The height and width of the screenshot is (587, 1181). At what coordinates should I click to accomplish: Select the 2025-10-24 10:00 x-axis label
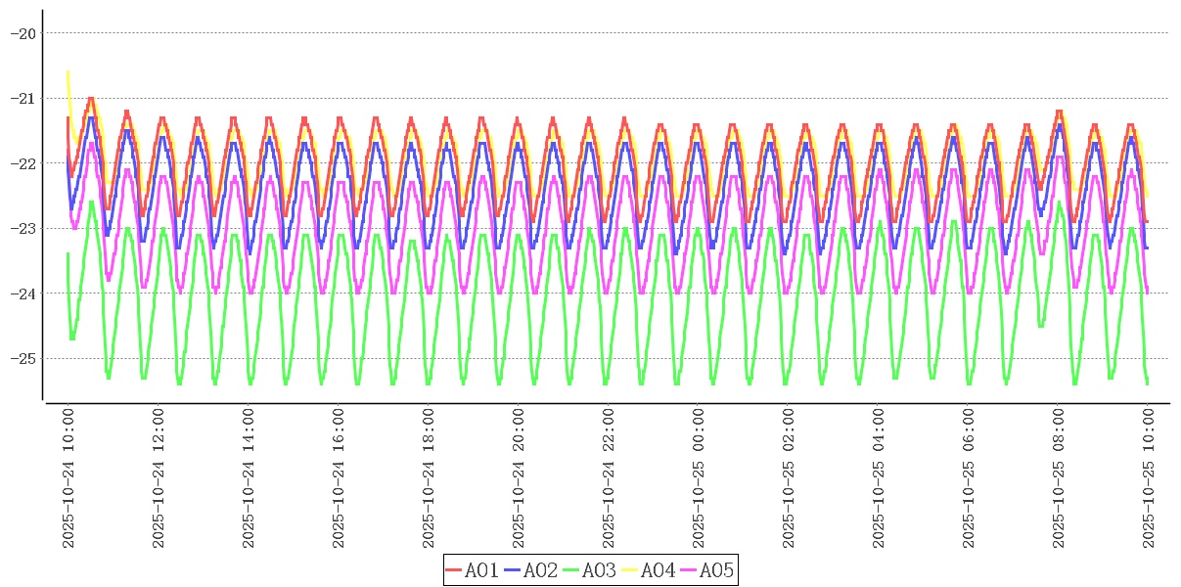pyautogui.click(x=68, y=478)
